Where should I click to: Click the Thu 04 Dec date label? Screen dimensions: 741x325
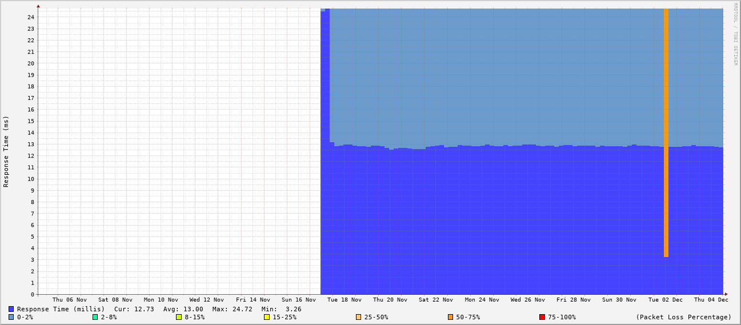[711, 300]
